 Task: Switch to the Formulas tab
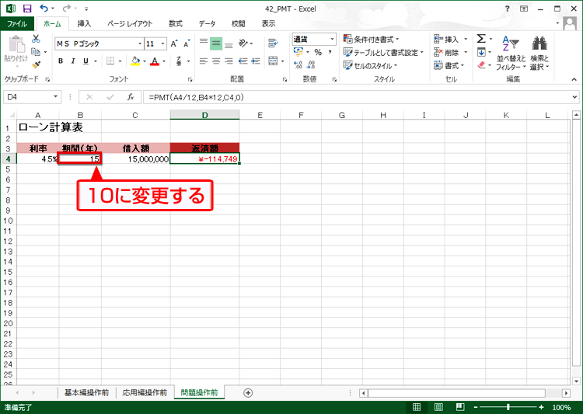coord(176,24)
